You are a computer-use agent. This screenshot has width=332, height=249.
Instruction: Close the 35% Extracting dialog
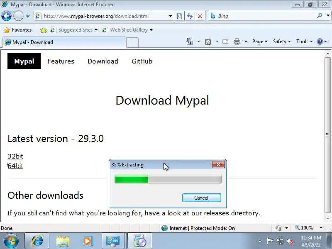(x=218, y=164)
